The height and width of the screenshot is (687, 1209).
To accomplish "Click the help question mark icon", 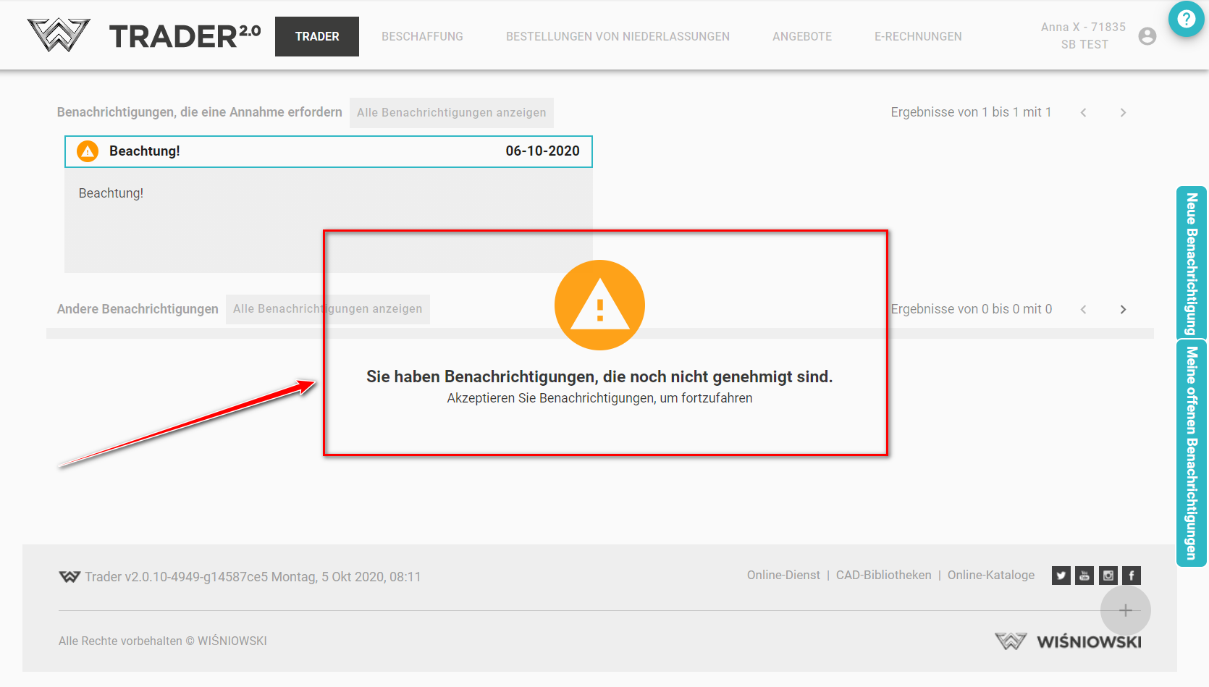I will [x=1186, y=18].
